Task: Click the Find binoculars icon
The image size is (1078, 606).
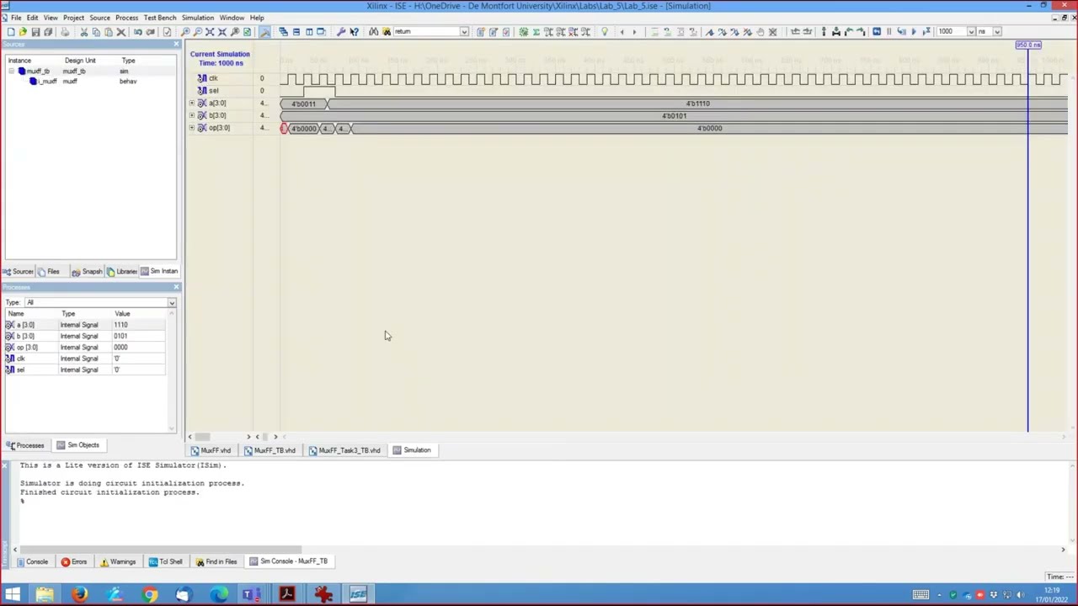Action: (x=373, y=32)
